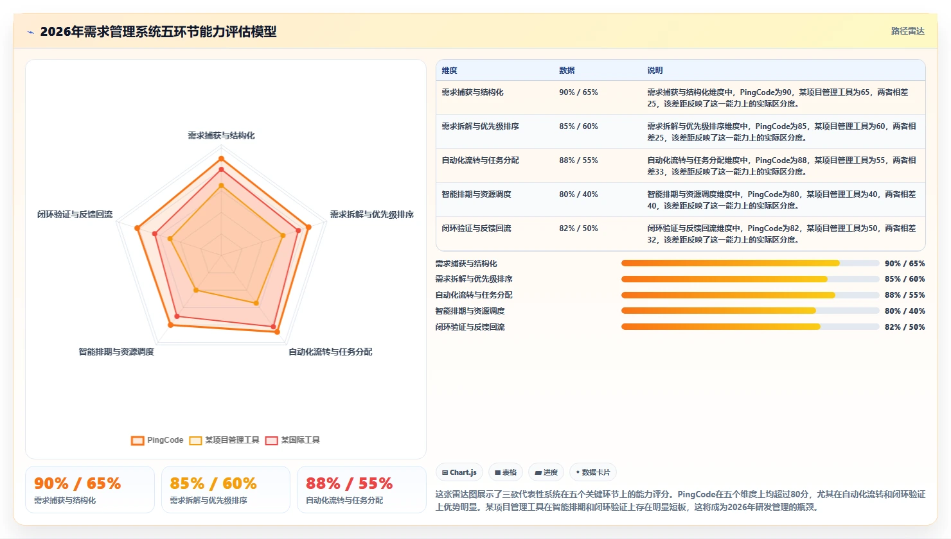Click the radar axis label 自动化流转与任务分配

click(x=330, y=352)
